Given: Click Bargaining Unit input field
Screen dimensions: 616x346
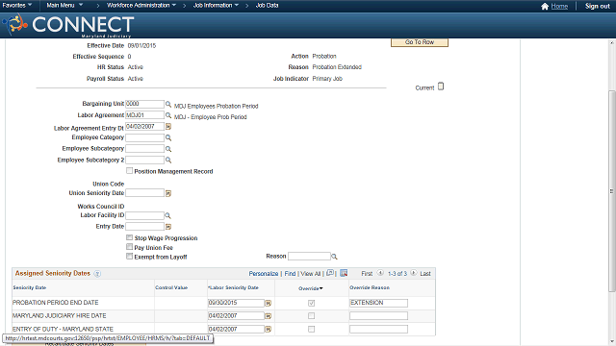Looking at the screenshot, I should pos(144,104).
